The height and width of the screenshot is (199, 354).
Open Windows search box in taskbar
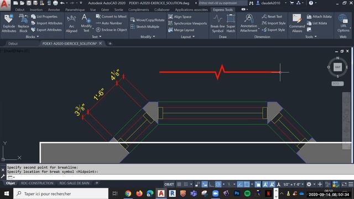pyautogui.click(x=61, y=193)
